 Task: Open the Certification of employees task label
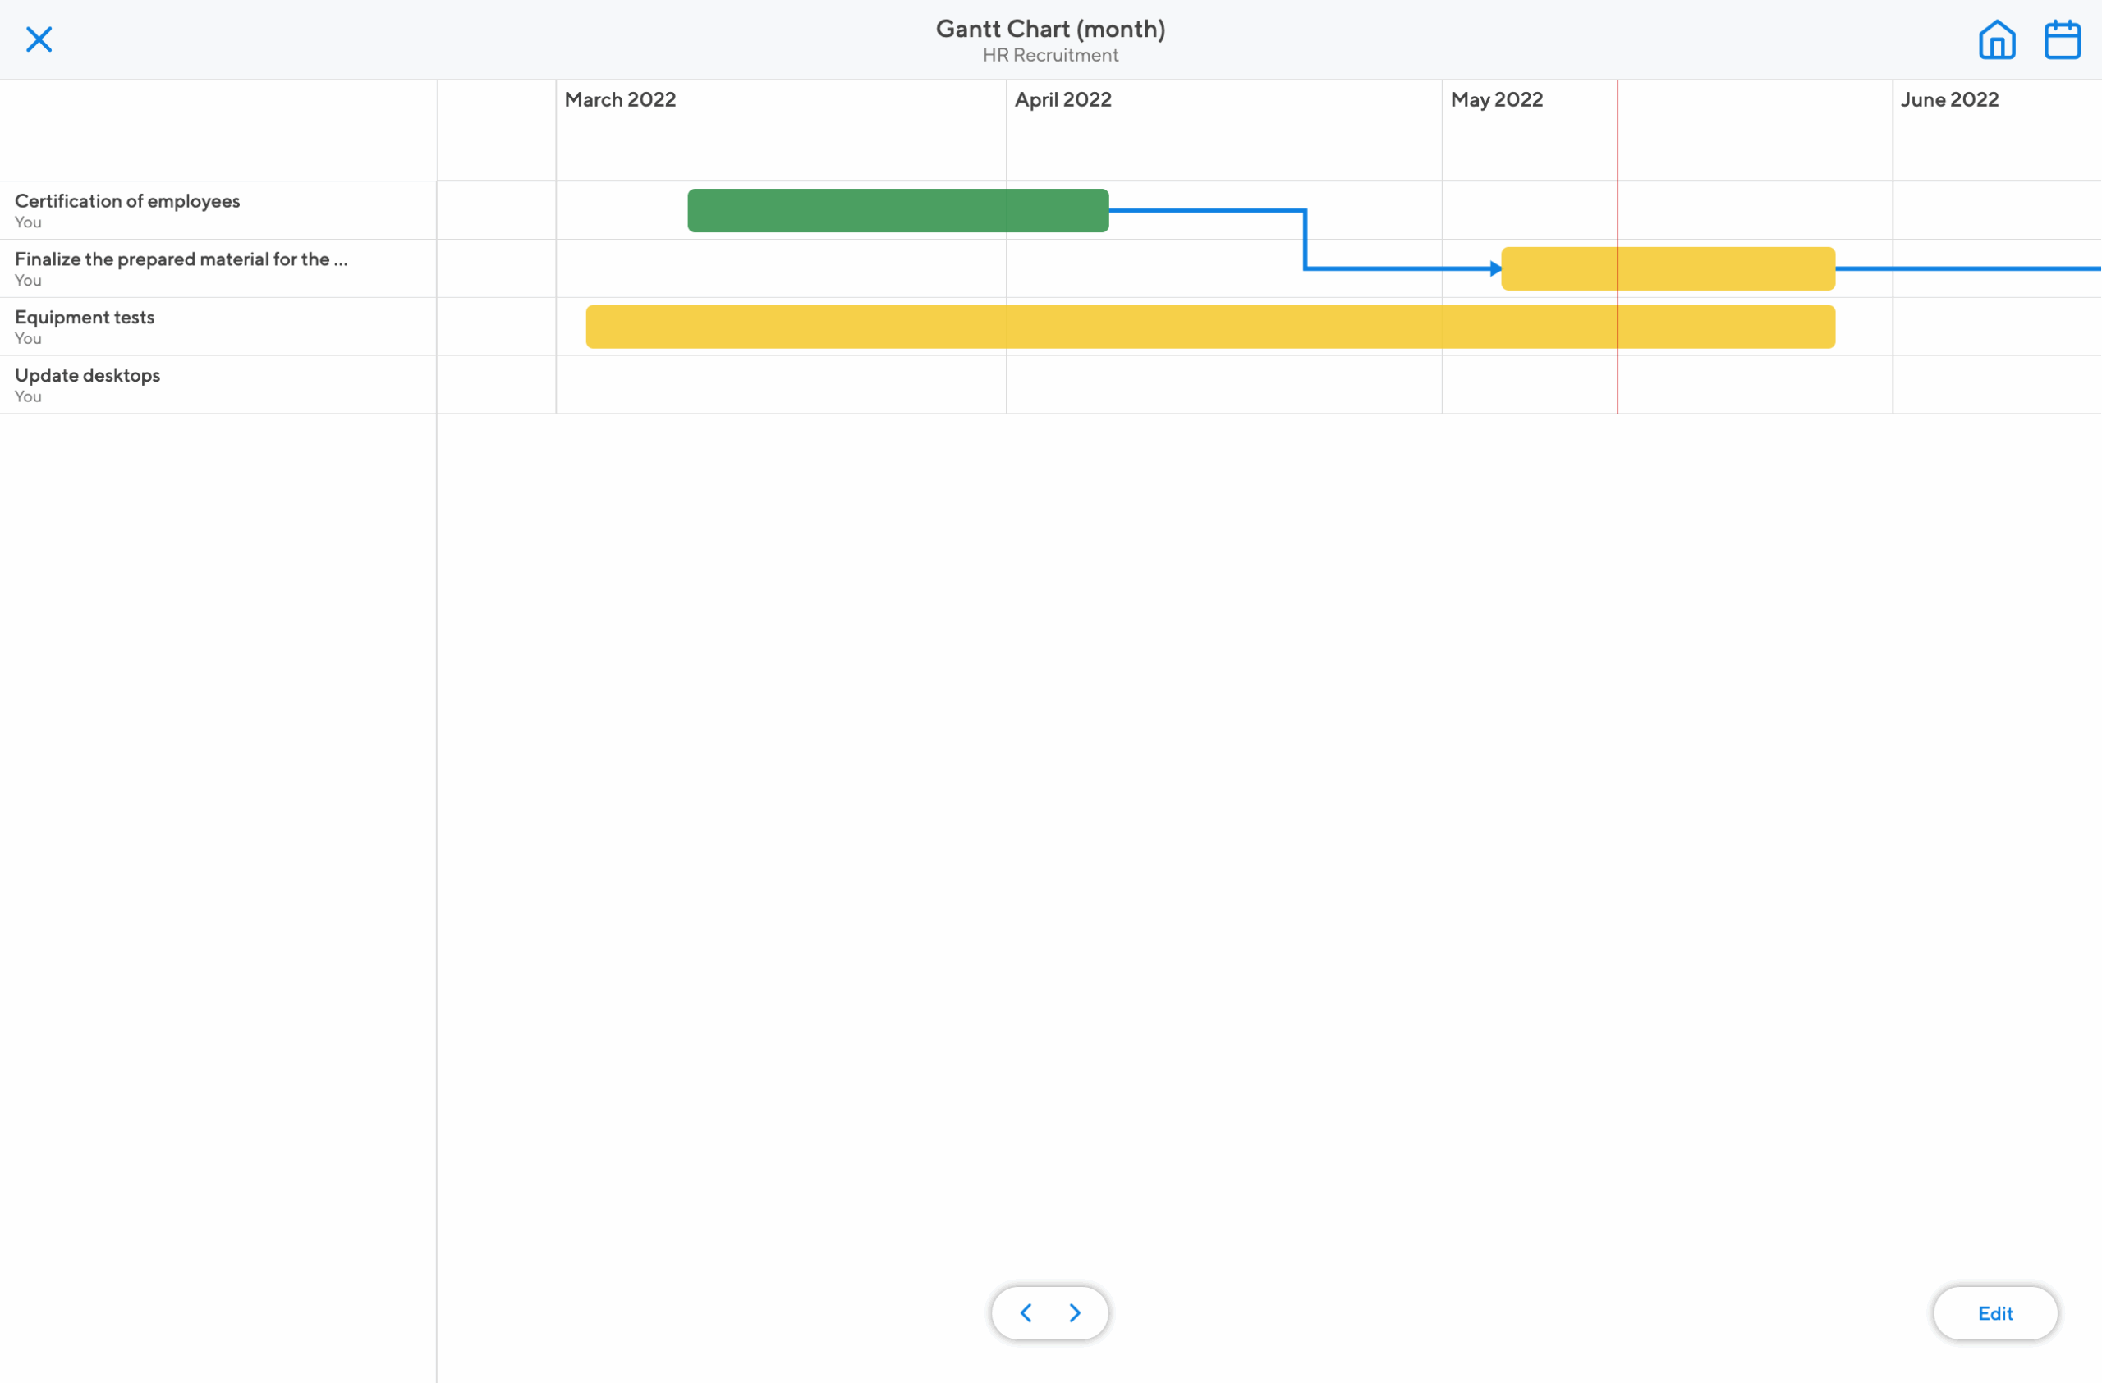click(x=126, y=200)
